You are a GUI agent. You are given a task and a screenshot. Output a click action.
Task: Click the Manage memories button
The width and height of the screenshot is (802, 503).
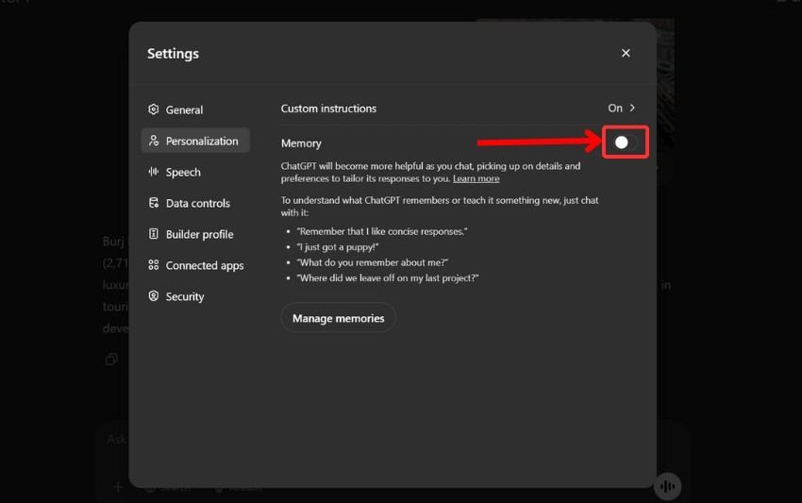[x=338, y=318]
